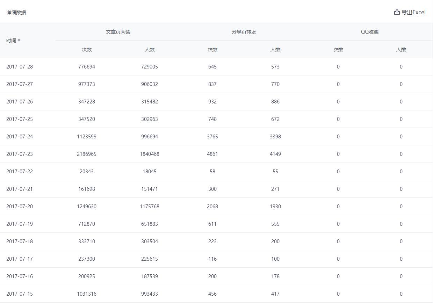Select the 2017-07-23 date cell

point(20,154)
